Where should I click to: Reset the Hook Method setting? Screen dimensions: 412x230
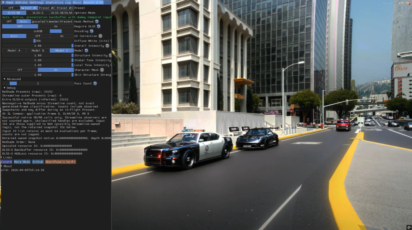pos(97,22)
